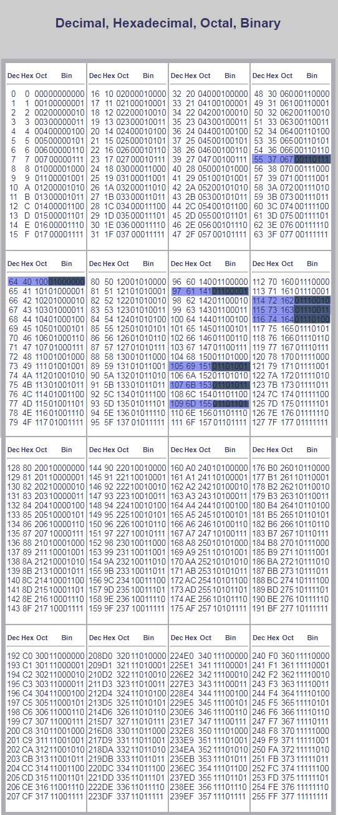Select the highlighted row for decimal 107
Screen dimensions: 338x815
point(210,385)
